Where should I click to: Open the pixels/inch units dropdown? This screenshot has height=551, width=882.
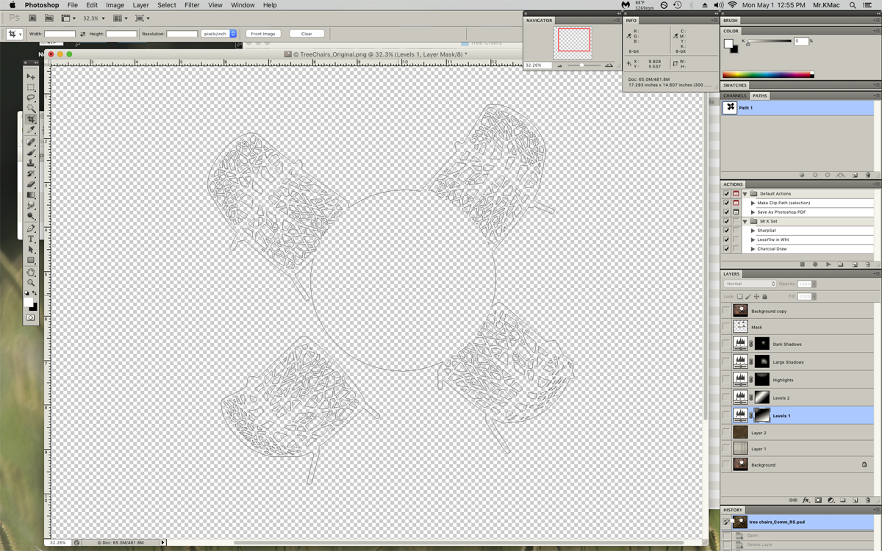[x=219, y=34]
